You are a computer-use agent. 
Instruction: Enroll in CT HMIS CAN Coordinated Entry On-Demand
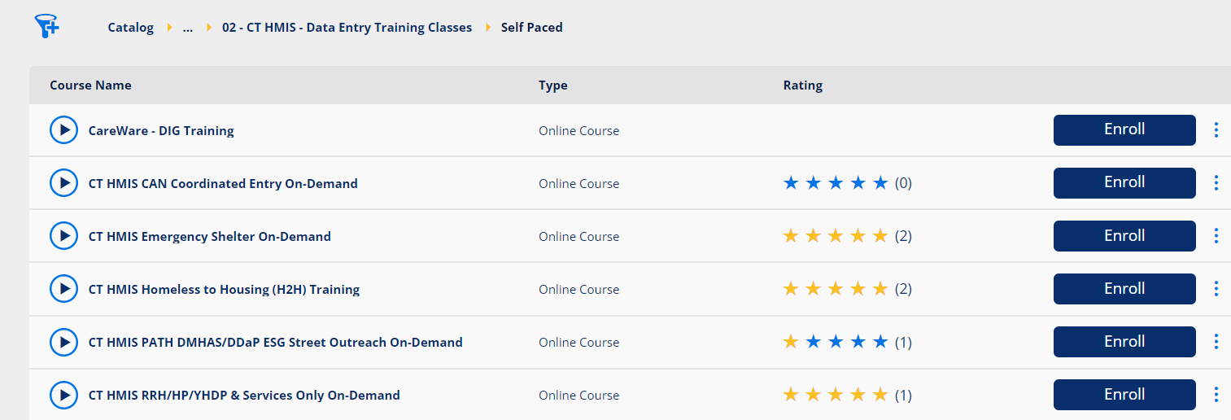1124,183
